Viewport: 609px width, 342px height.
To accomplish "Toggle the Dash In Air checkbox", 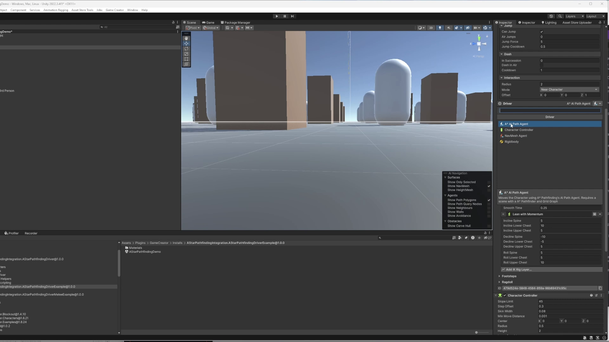I will [x=541, y=65].
